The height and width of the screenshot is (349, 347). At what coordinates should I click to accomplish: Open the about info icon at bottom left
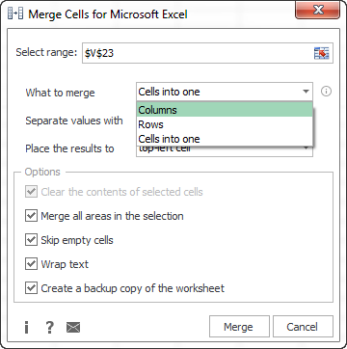click(27, 328)
